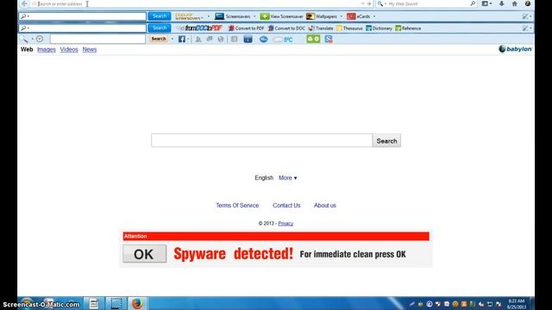
Task: Click OK on the Spyware detected banner
Action: tap(144, 254)
